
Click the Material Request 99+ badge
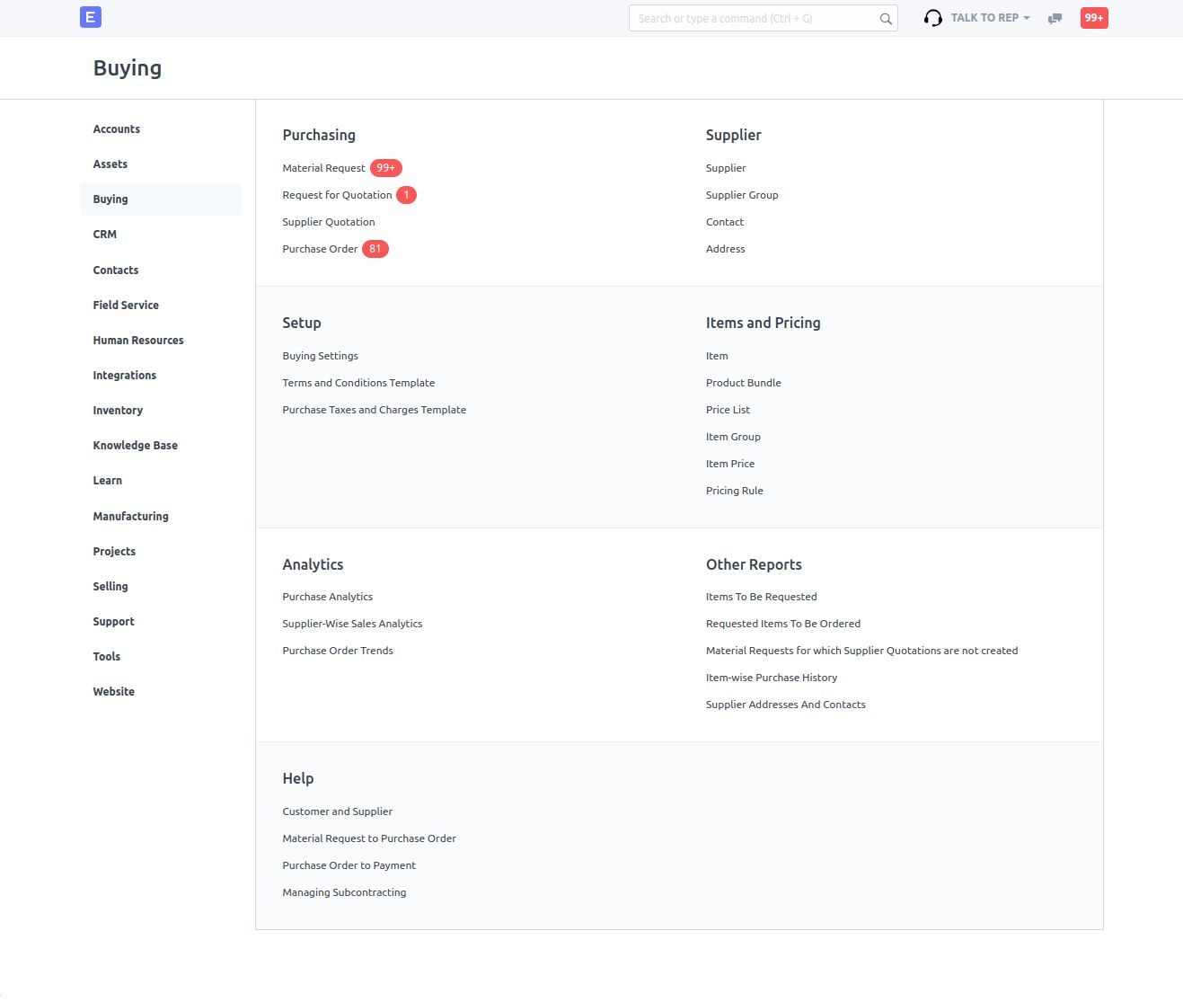[x=385, y=168]
